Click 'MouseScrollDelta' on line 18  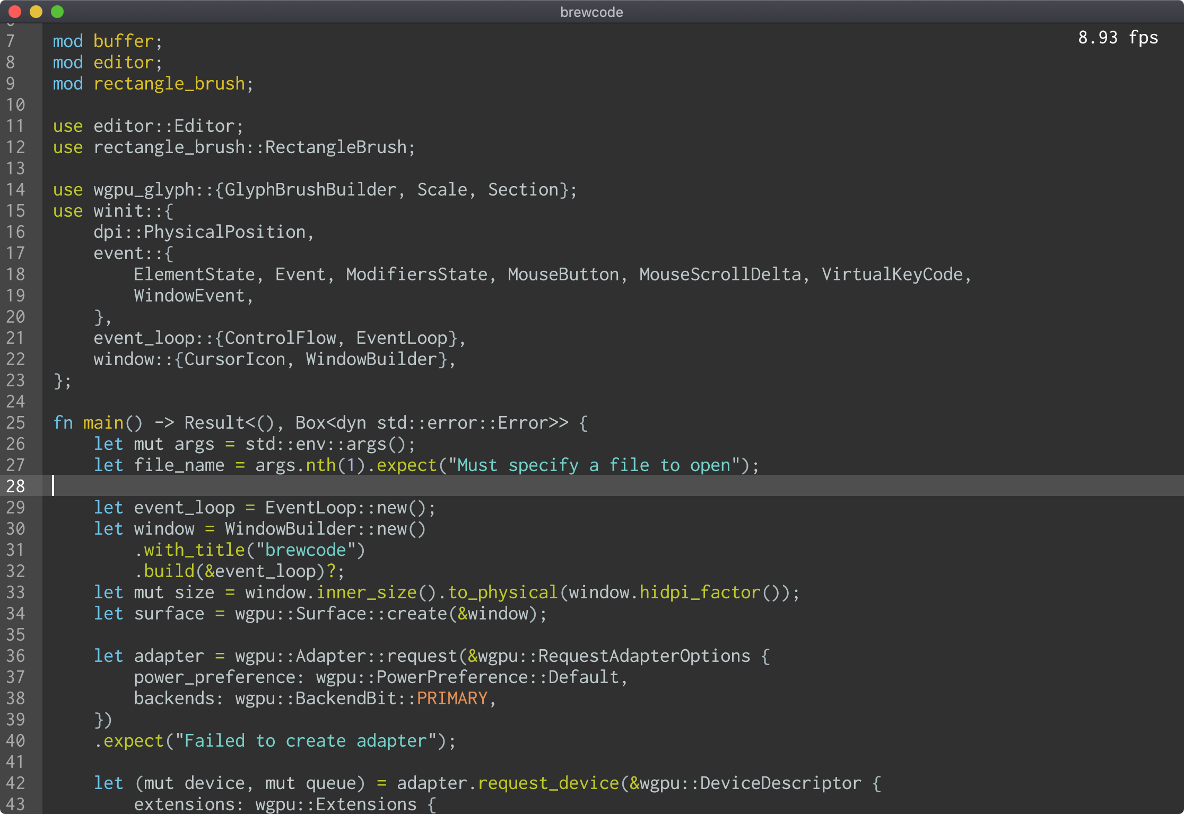pyautogui.click(x=720, y=275)
